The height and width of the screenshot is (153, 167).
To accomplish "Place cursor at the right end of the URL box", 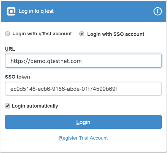I will tap(157, 61).
